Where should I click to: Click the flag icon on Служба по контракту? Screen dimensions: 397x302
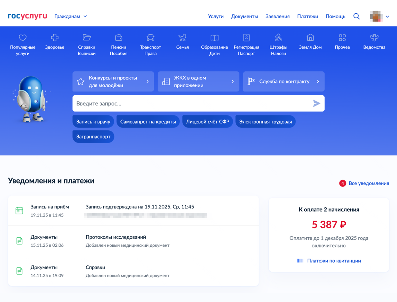tap(251, 81)
